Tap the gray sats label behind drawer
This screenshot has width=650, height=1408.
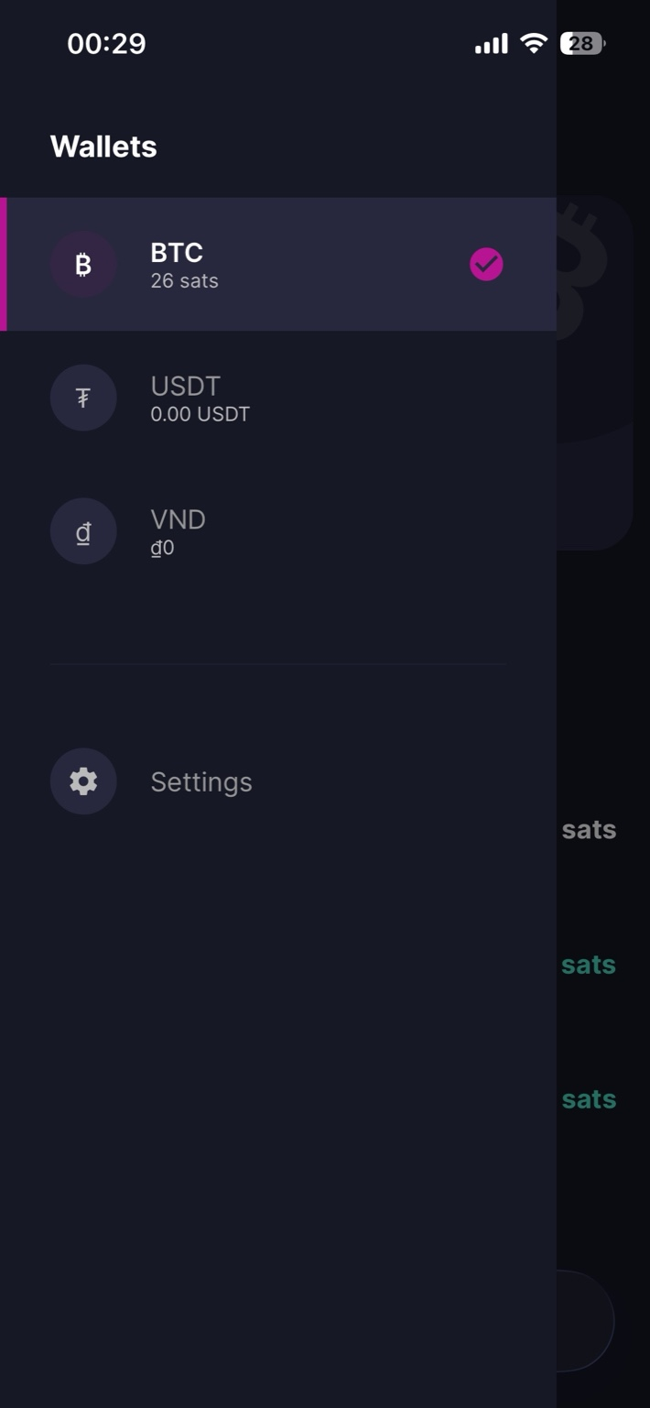[x=589, y=830]
